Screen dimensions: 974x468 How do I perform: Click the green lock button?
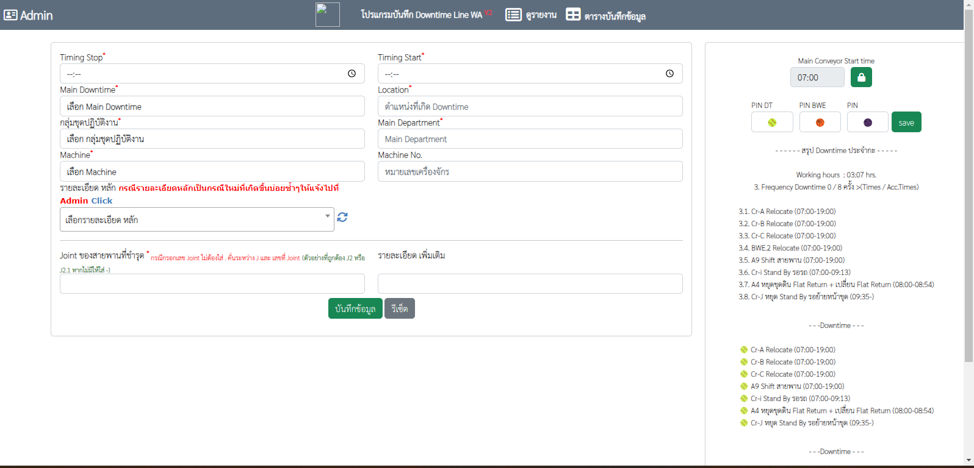click(861, 77)
